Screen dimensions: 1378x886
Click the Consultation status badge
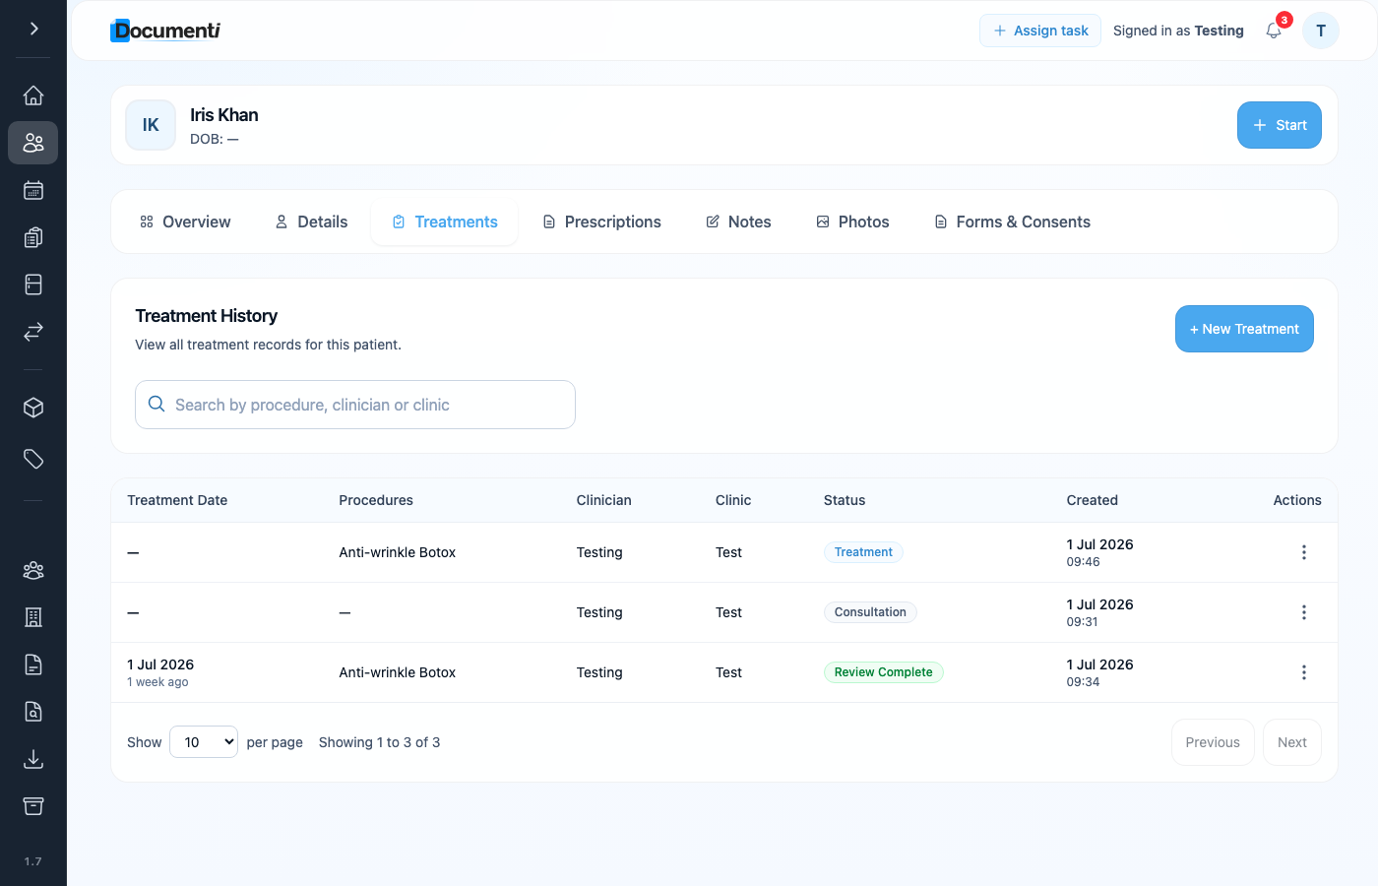[x=870, y=612]
